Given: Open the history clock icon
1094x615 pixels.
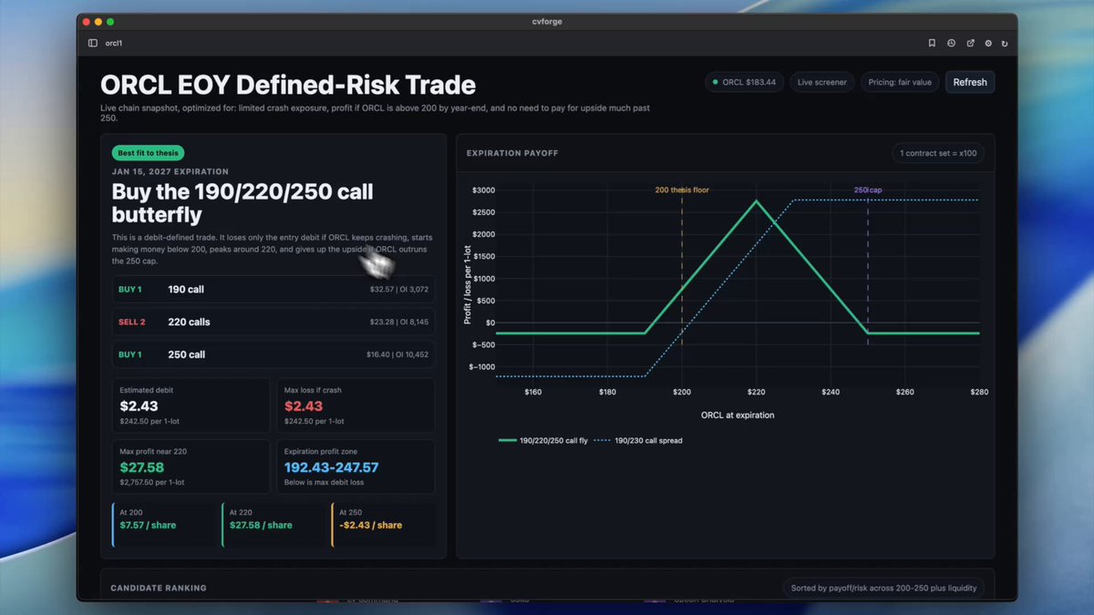Looking at the screenshot, I should tap(951, 43).
